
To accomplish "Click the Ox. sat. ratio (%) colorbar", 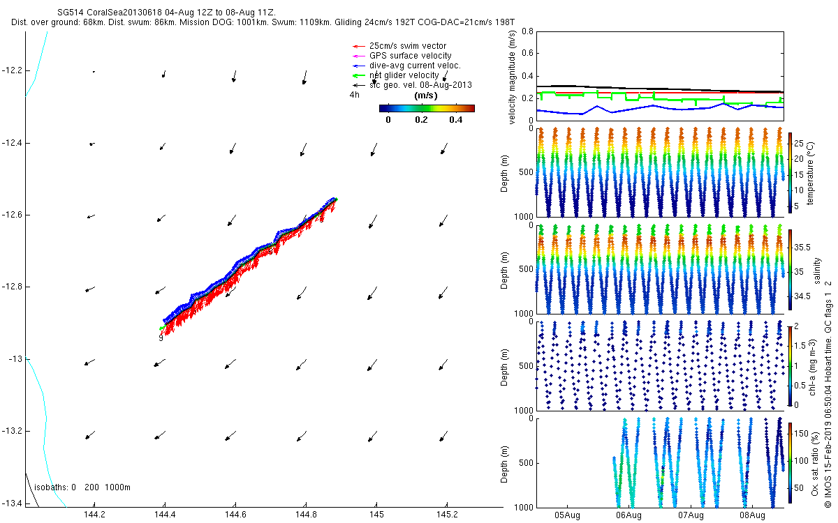I will tap(790, 462).
